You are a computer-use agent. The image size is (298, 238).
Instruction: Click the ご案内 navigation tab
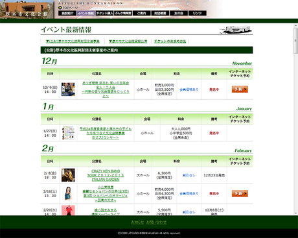click(x=141, y=13)
